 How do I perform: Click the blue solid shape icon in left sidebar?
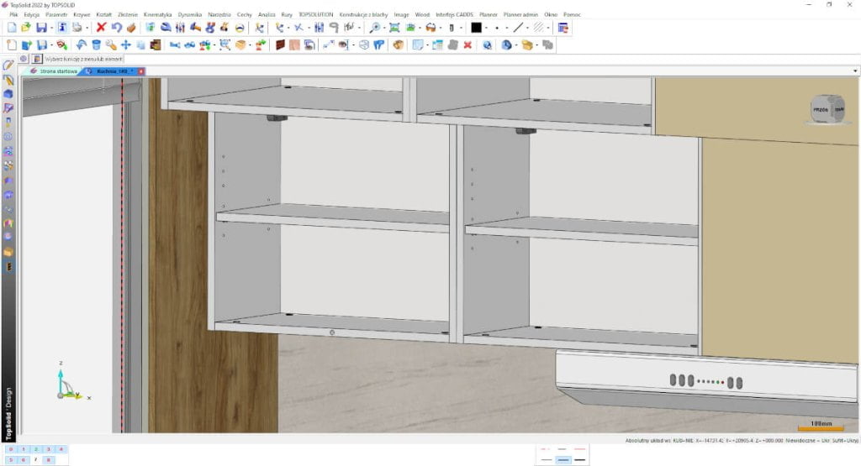[8, 94]
